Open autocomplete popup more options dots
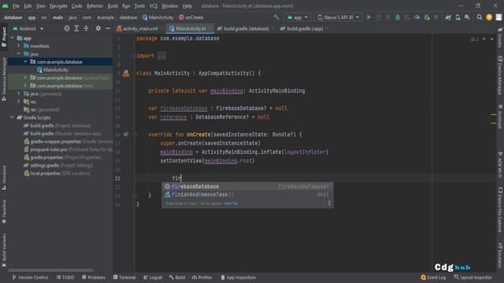 tap(329, 204)
